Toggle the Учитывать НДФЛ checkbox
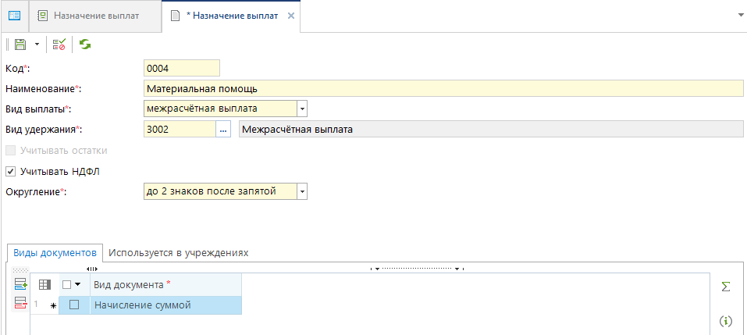This screenshot has height=335, width=747. (10, 171)
